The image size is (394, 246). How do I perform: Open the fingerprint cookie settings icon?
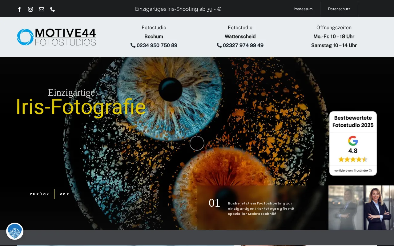click(x=15, y=231)
